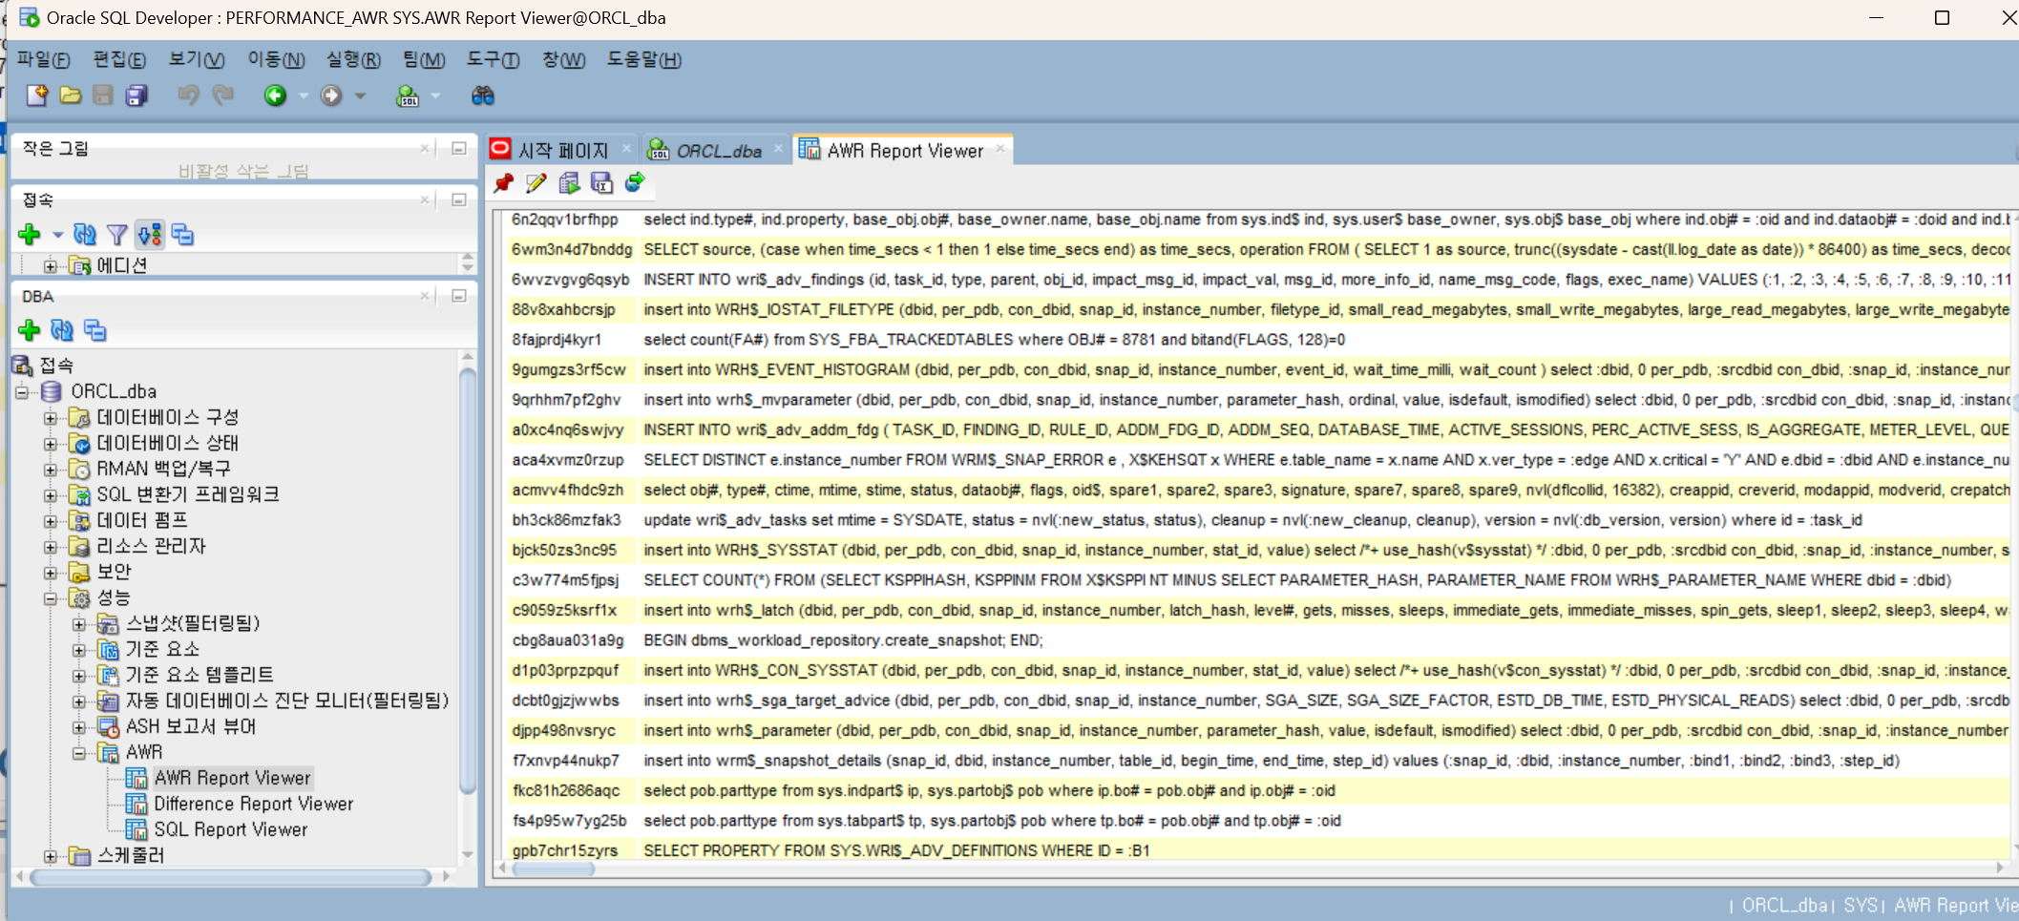The width and height of the screenshot is (2019, 921).
Task: Open the 도구(T) menu
Action: [493, 59]
